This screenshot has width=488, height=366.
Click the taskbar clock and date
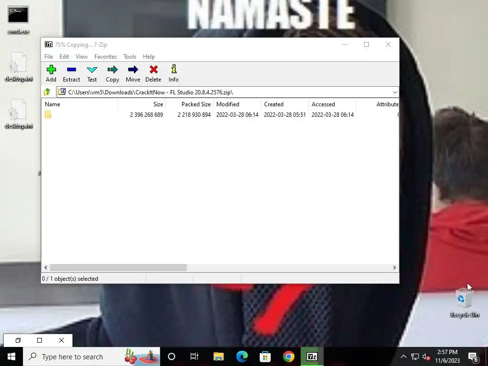coord(447,356)
